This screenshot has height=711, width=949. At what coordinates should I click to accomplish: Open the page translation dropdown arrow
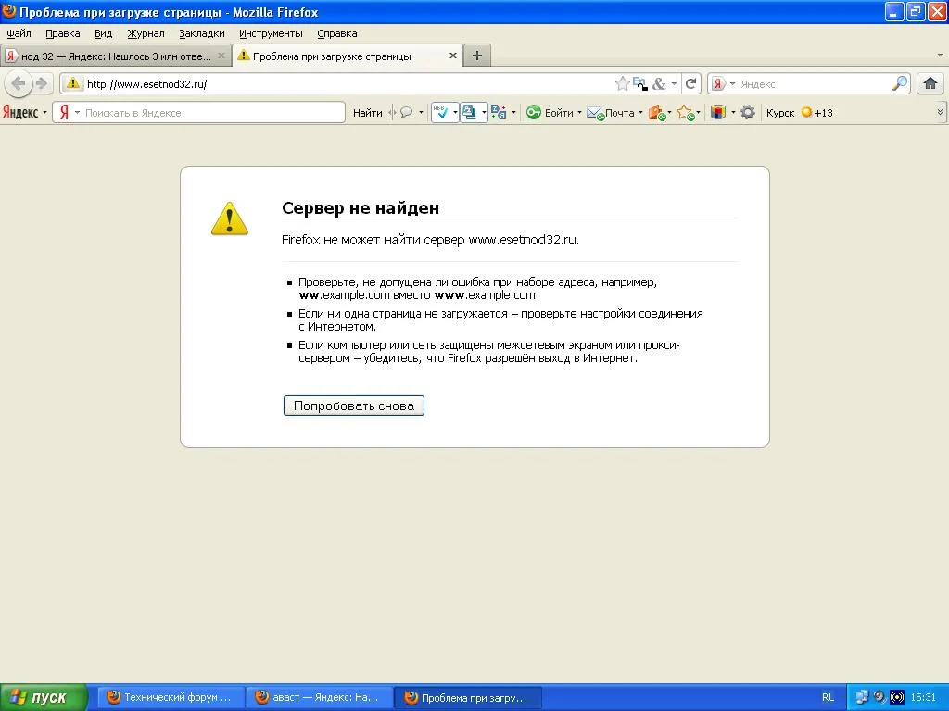484,113
